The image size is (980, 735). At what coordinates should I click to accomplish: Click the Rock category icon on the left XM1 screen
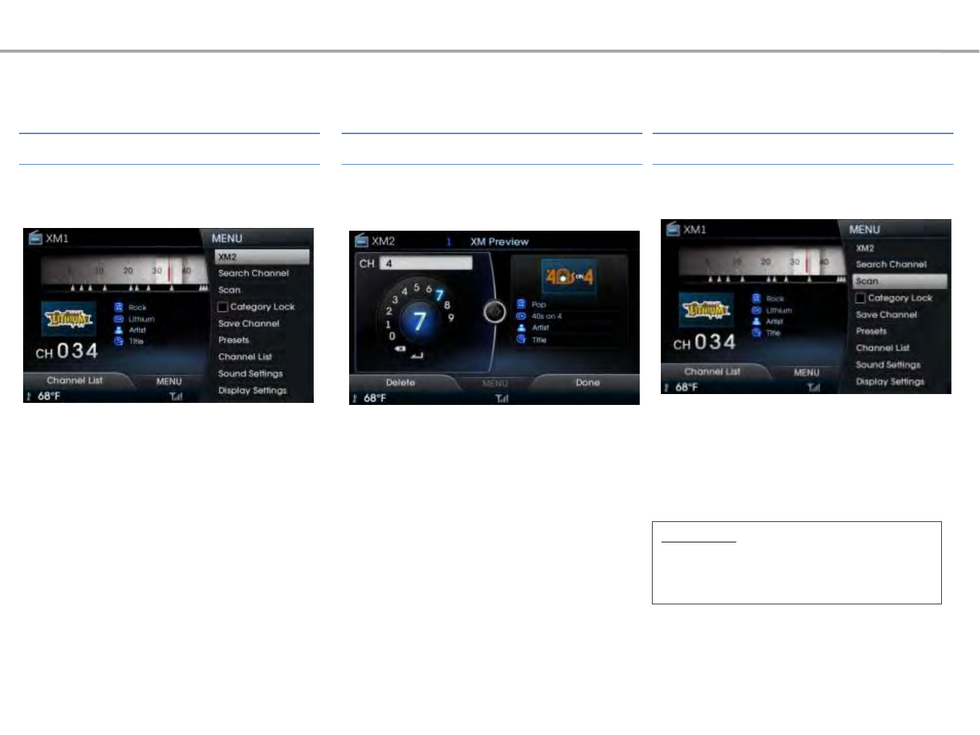(x=118, y=308)
